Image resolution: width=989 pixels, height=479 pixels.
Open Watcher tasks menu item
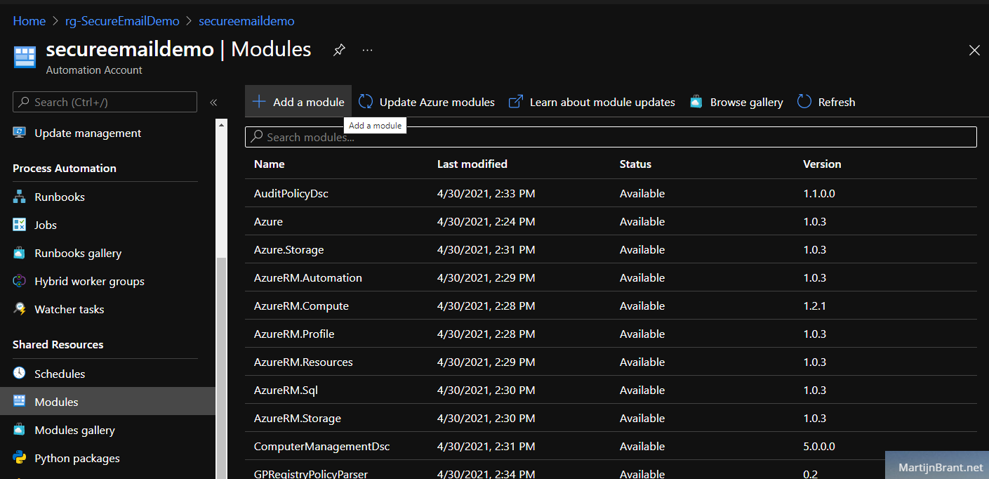click(x=107, y=309)
